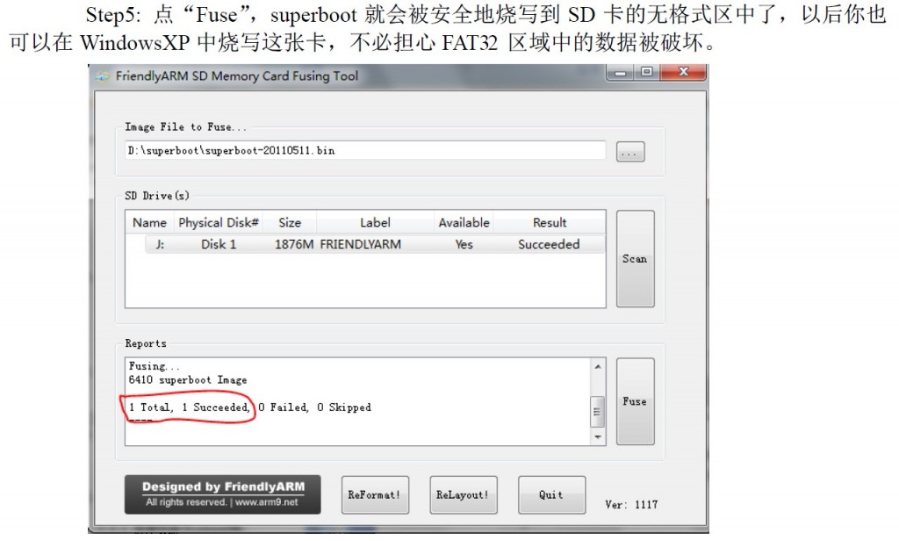Screen dimensions: 899x541
Task: Click the ReFormat! button
Action: click(x=375, y=494)
